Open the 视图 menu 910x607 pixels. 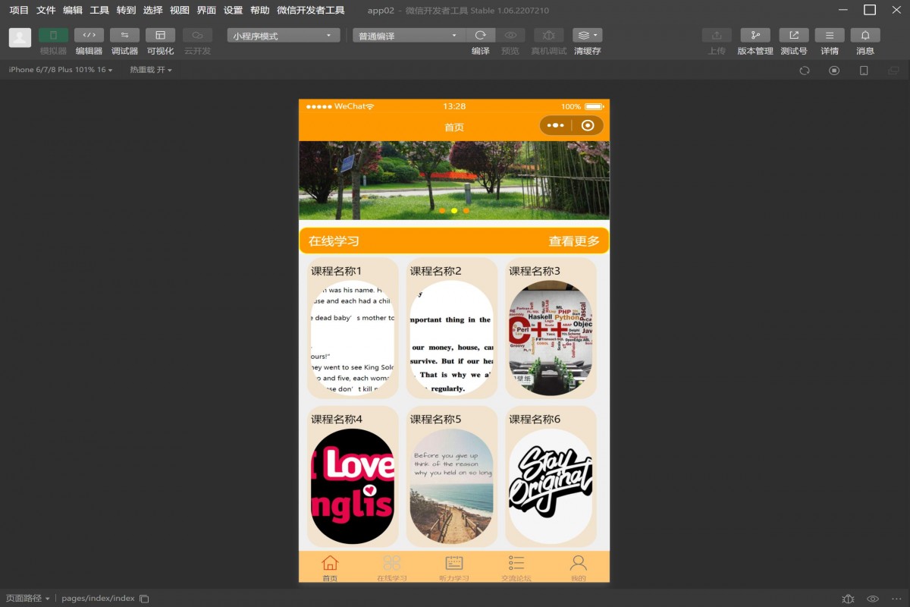tap(180, 11)
